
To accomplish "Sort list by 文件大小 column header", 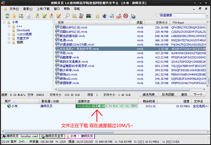I will pyautogui.click(x=157, y=23).
